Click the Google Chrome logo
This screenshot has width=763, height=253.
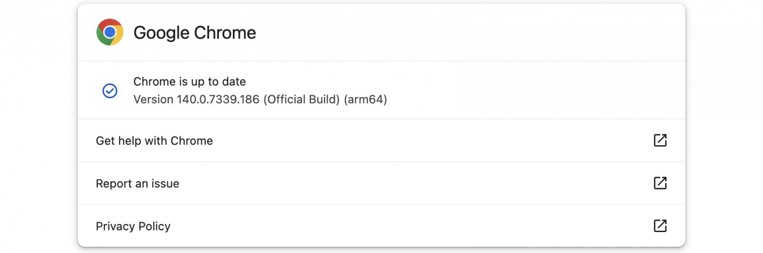pyautogui.click(x=110, y=32)
